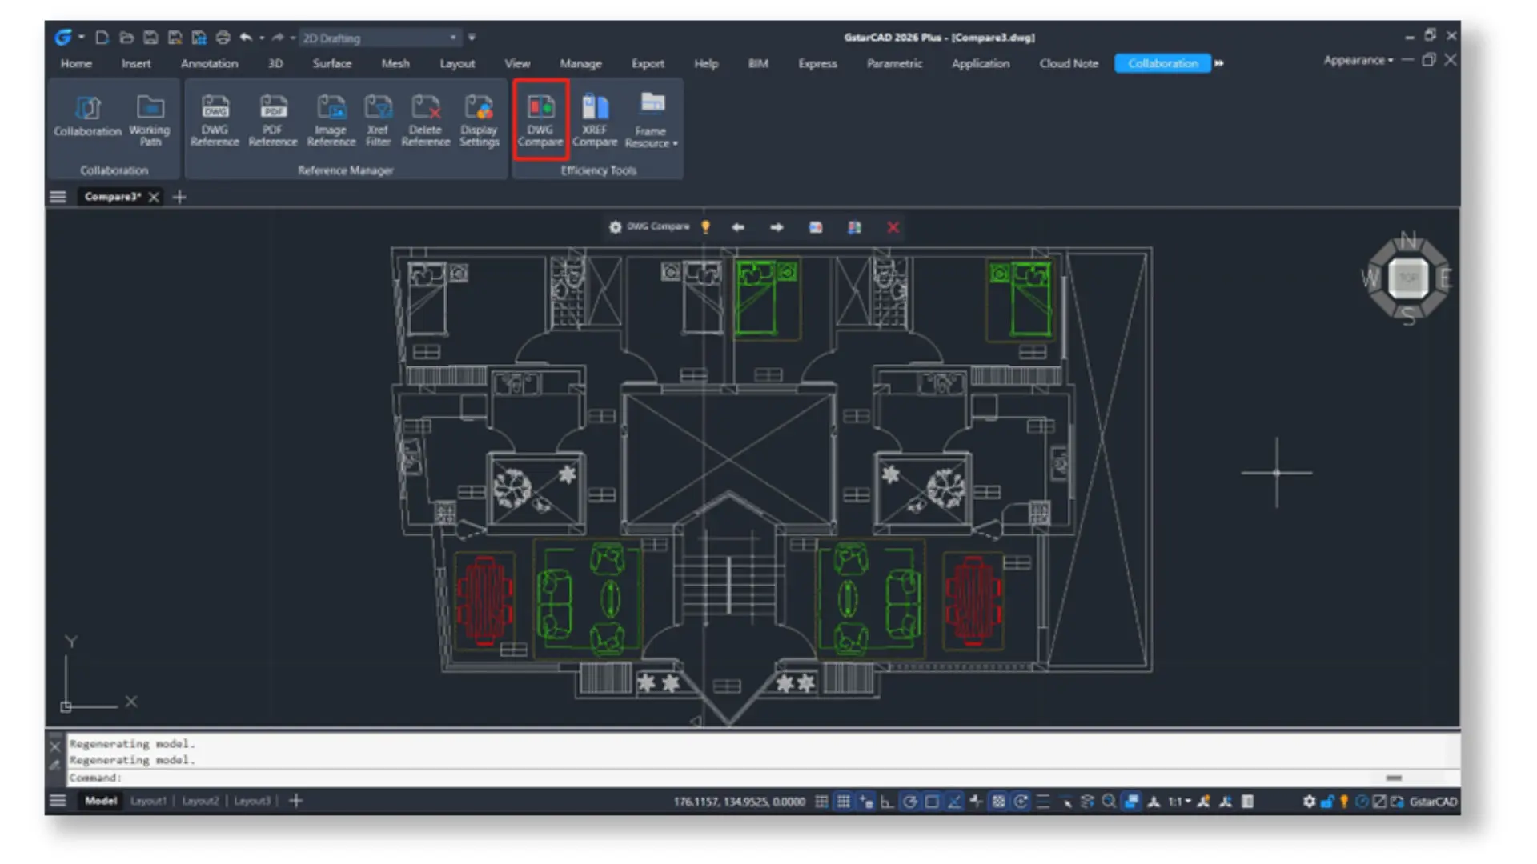The width and height of the screenshot is (1537, 864).
Task: Expand the Redo history dropdown arrow
Action: click(293, 38)
